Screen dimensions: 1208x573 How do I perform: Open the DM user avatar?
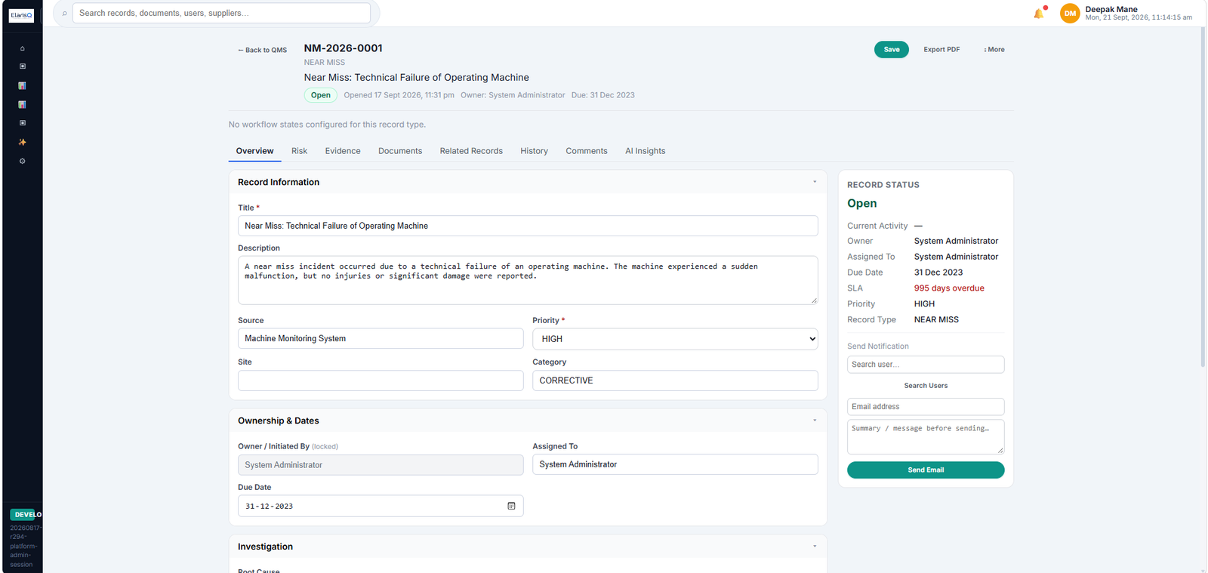1070,14
